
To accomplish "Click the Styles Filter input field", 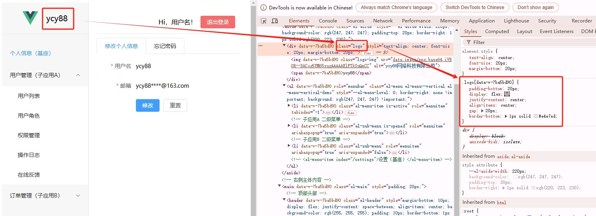I will click(528, 42).
